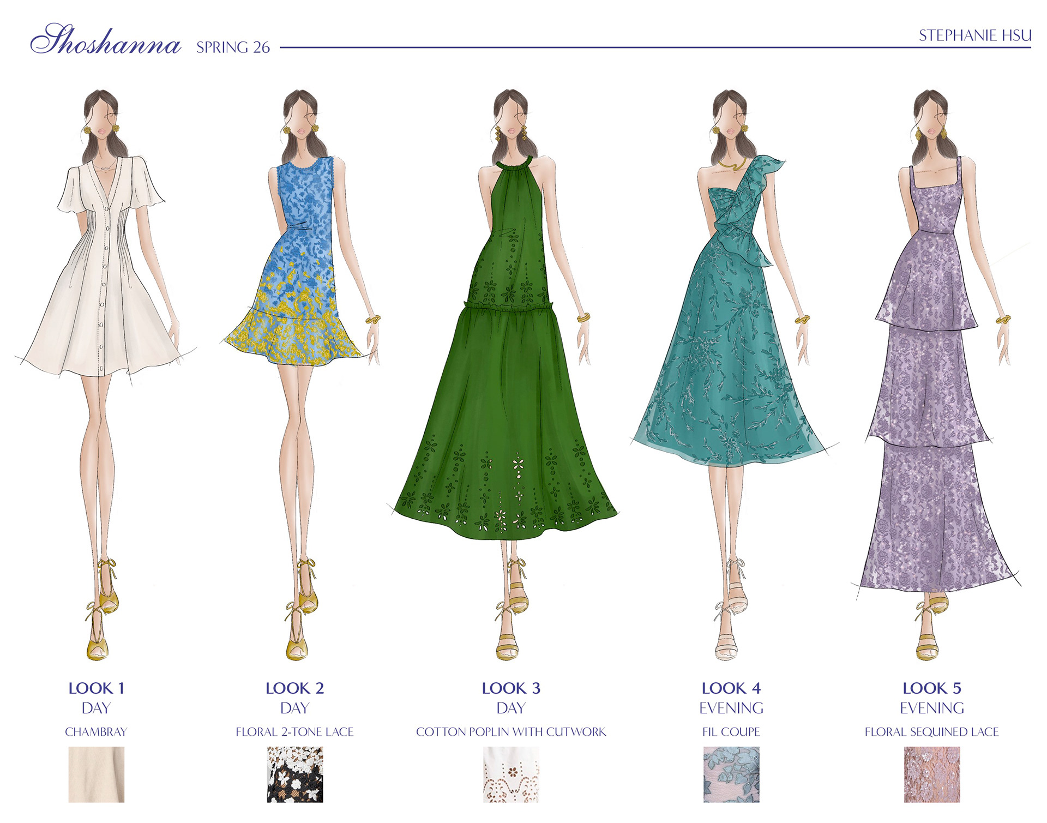Viewport: 1047px width, 823px height.
Task: Select the floral 2-tone lace swatch
Action: point(294,774)
